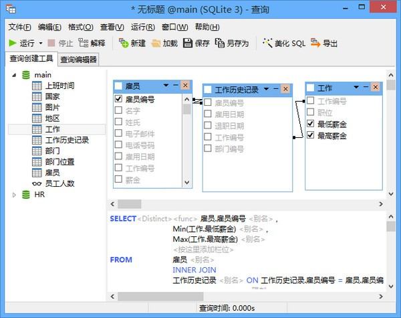Close the 工作历史记录 table box

(x=285, y=89)
